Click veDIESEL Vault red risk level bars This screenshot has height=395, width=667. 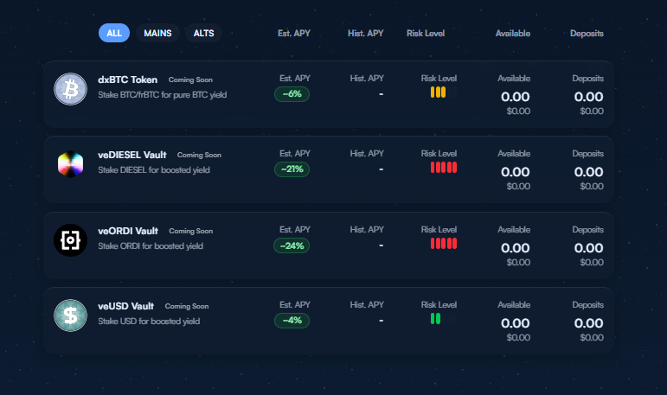tap(444, 168)
